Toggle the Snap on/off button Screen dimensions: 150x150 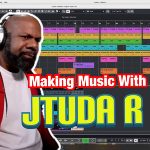(x=68, y=11)
